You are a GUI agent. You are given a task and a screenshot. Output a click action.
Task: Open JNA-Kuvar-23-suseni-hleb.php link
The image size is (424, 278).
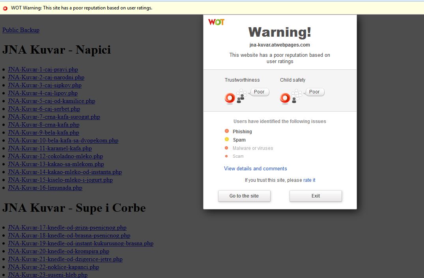click(x=48, y=275)
